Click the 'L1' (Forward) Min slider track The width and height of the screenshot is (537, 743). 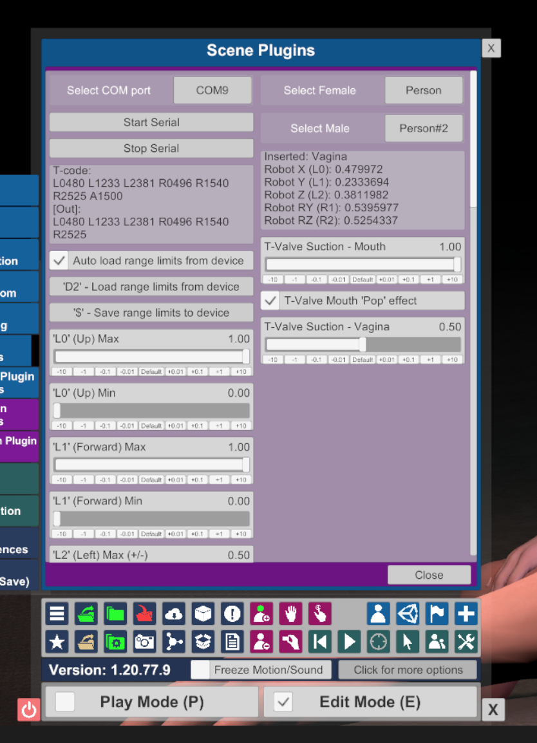point(151,518)
